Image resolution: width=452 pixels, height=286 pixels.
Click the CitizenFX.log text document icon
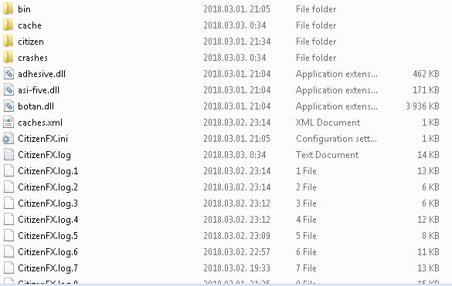pyautogui.click(x=8, y=155)
